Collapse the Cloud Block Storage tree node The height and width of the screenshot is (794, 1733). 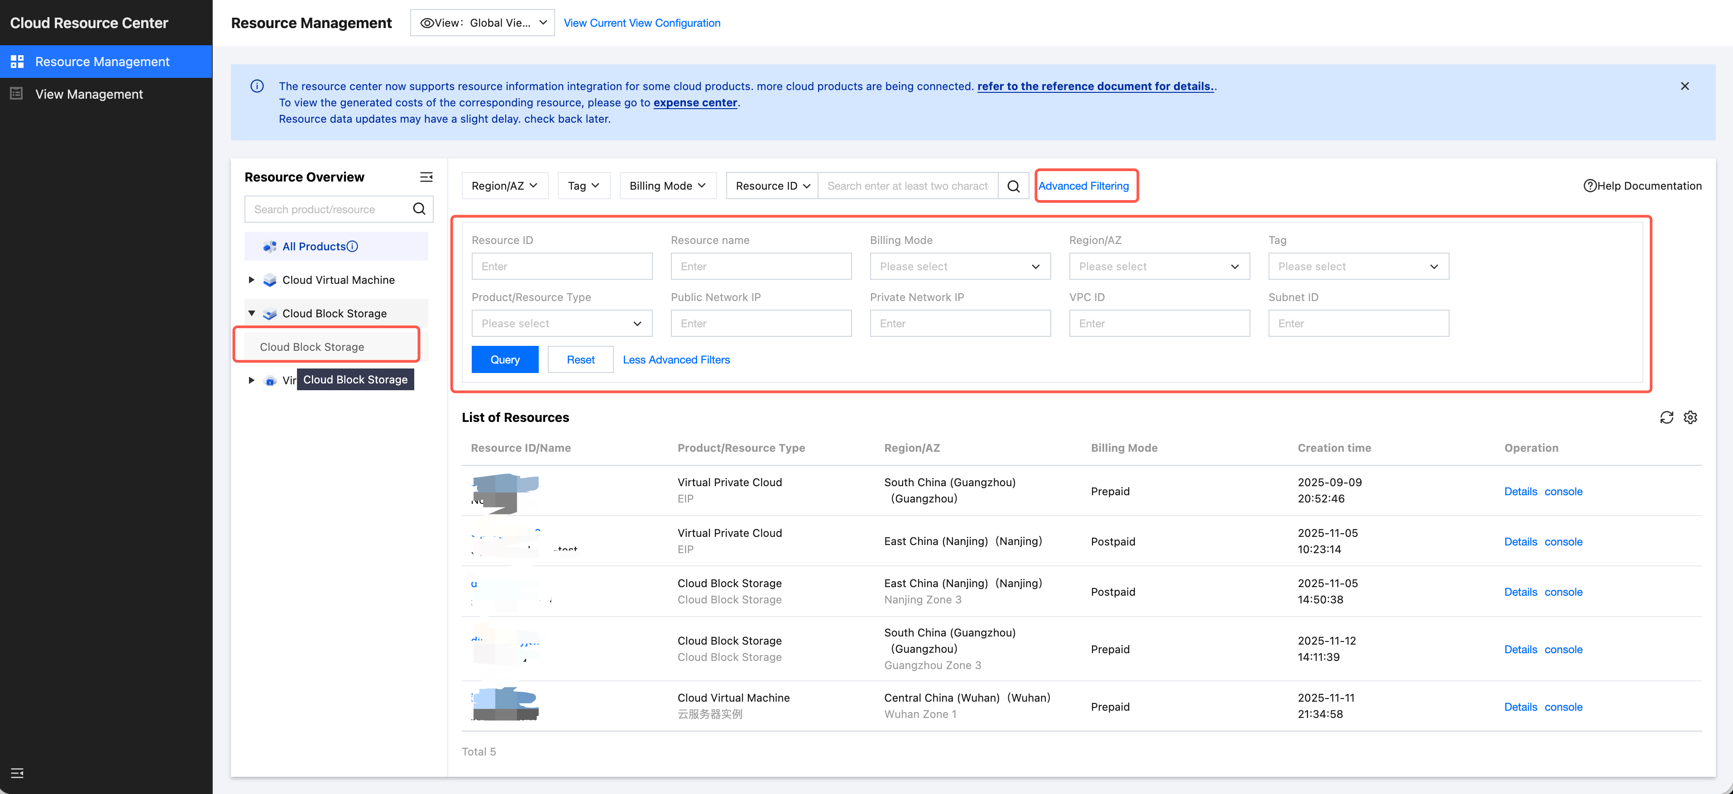(251, 313)
